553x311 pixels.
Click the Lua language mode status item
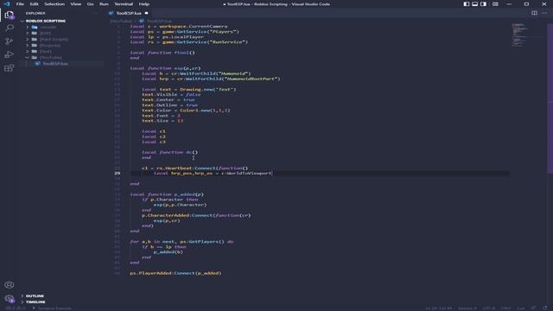pyautogui.click(x=520, y=308)
